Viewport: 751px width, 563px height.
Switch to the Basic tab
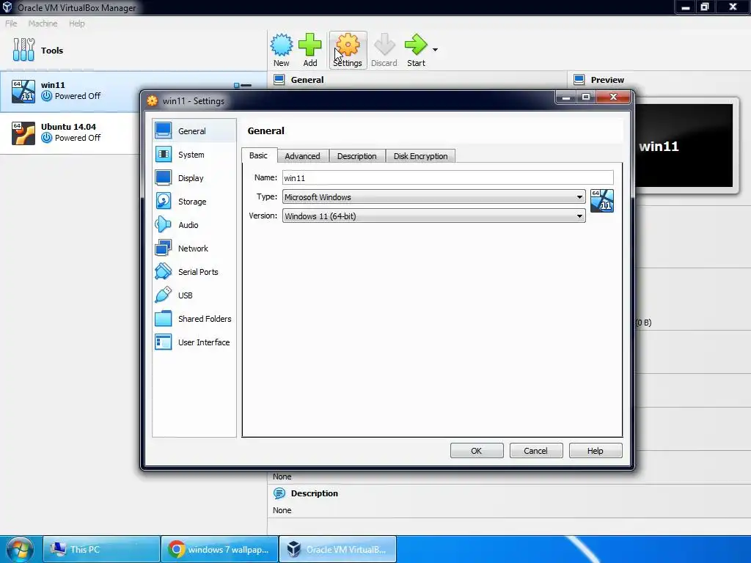[x=258, y=155]
